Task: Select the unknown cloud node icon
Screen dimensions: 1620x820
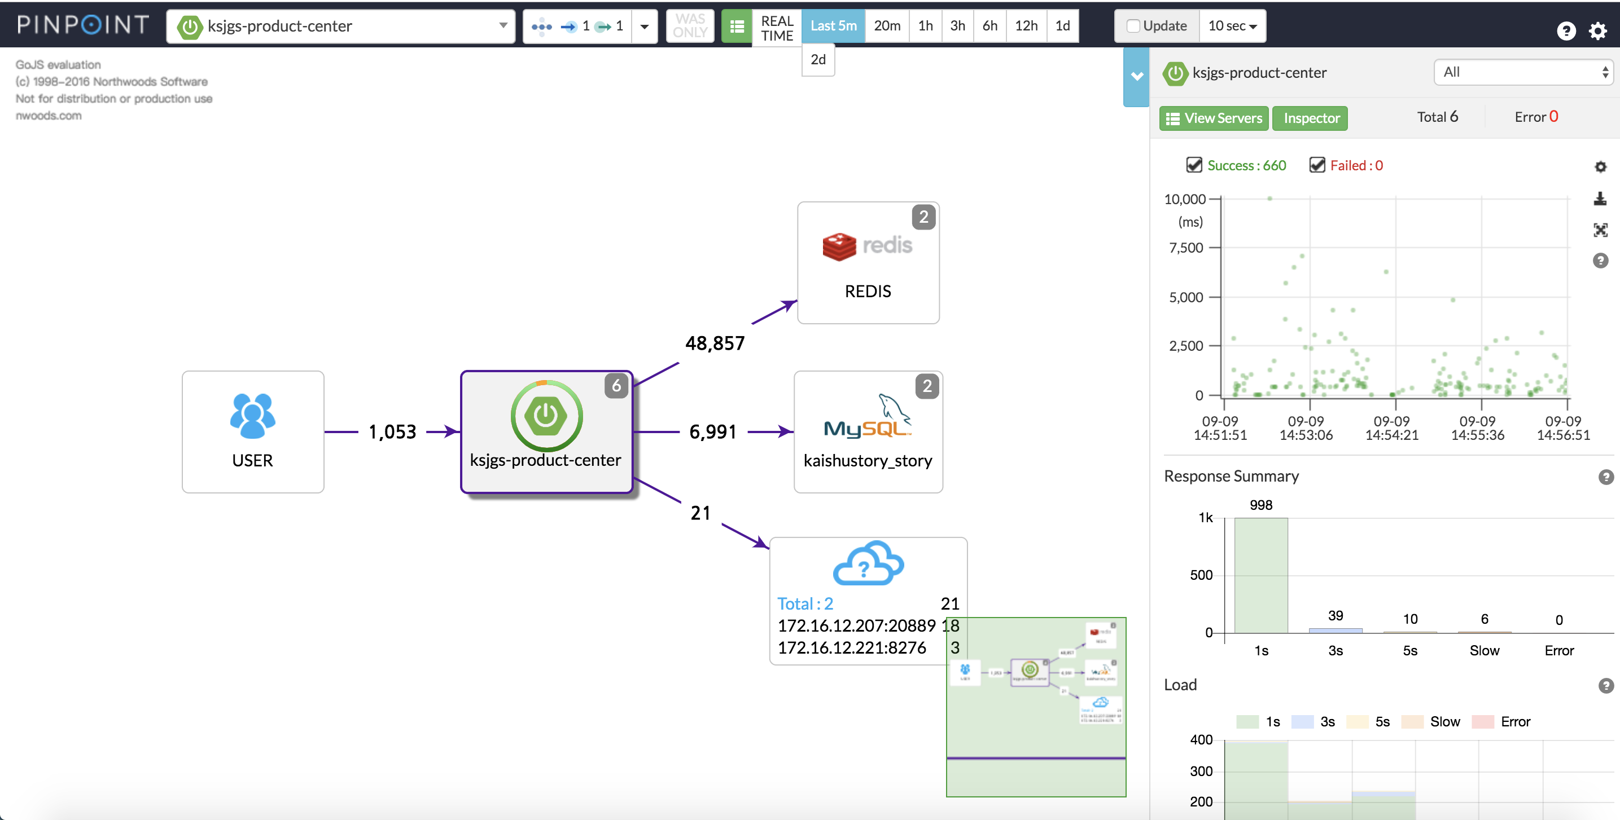Action: click(868, 563)
